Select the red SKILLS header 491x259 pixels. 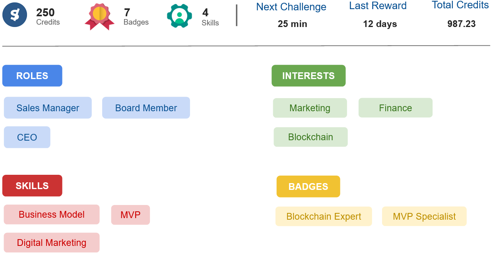32,186
